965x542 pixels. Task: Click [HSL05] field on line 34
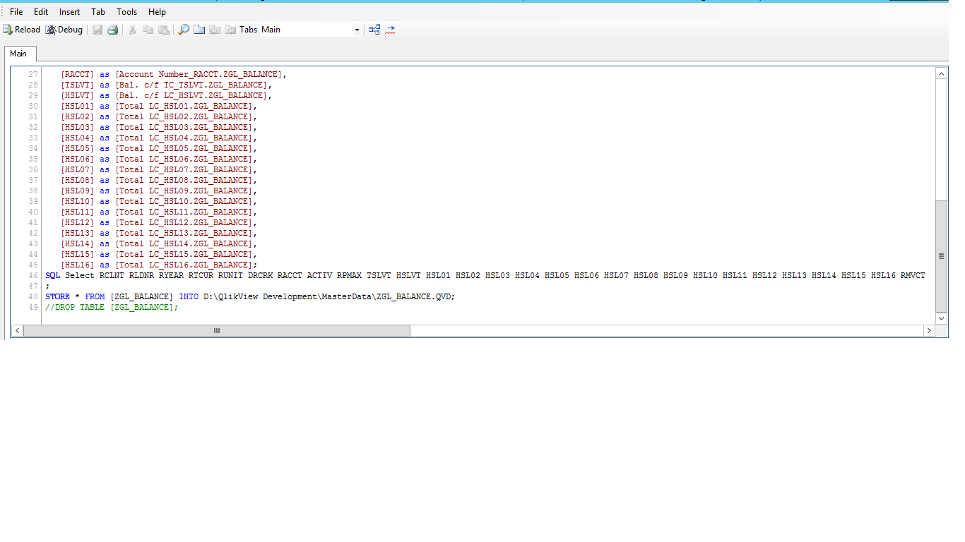tap(78, 148)
